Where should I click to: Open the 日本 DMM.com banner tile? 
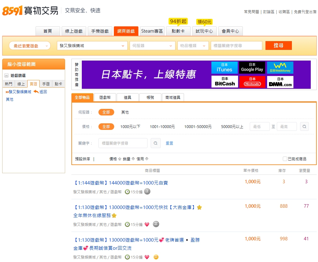coord(280,82)
